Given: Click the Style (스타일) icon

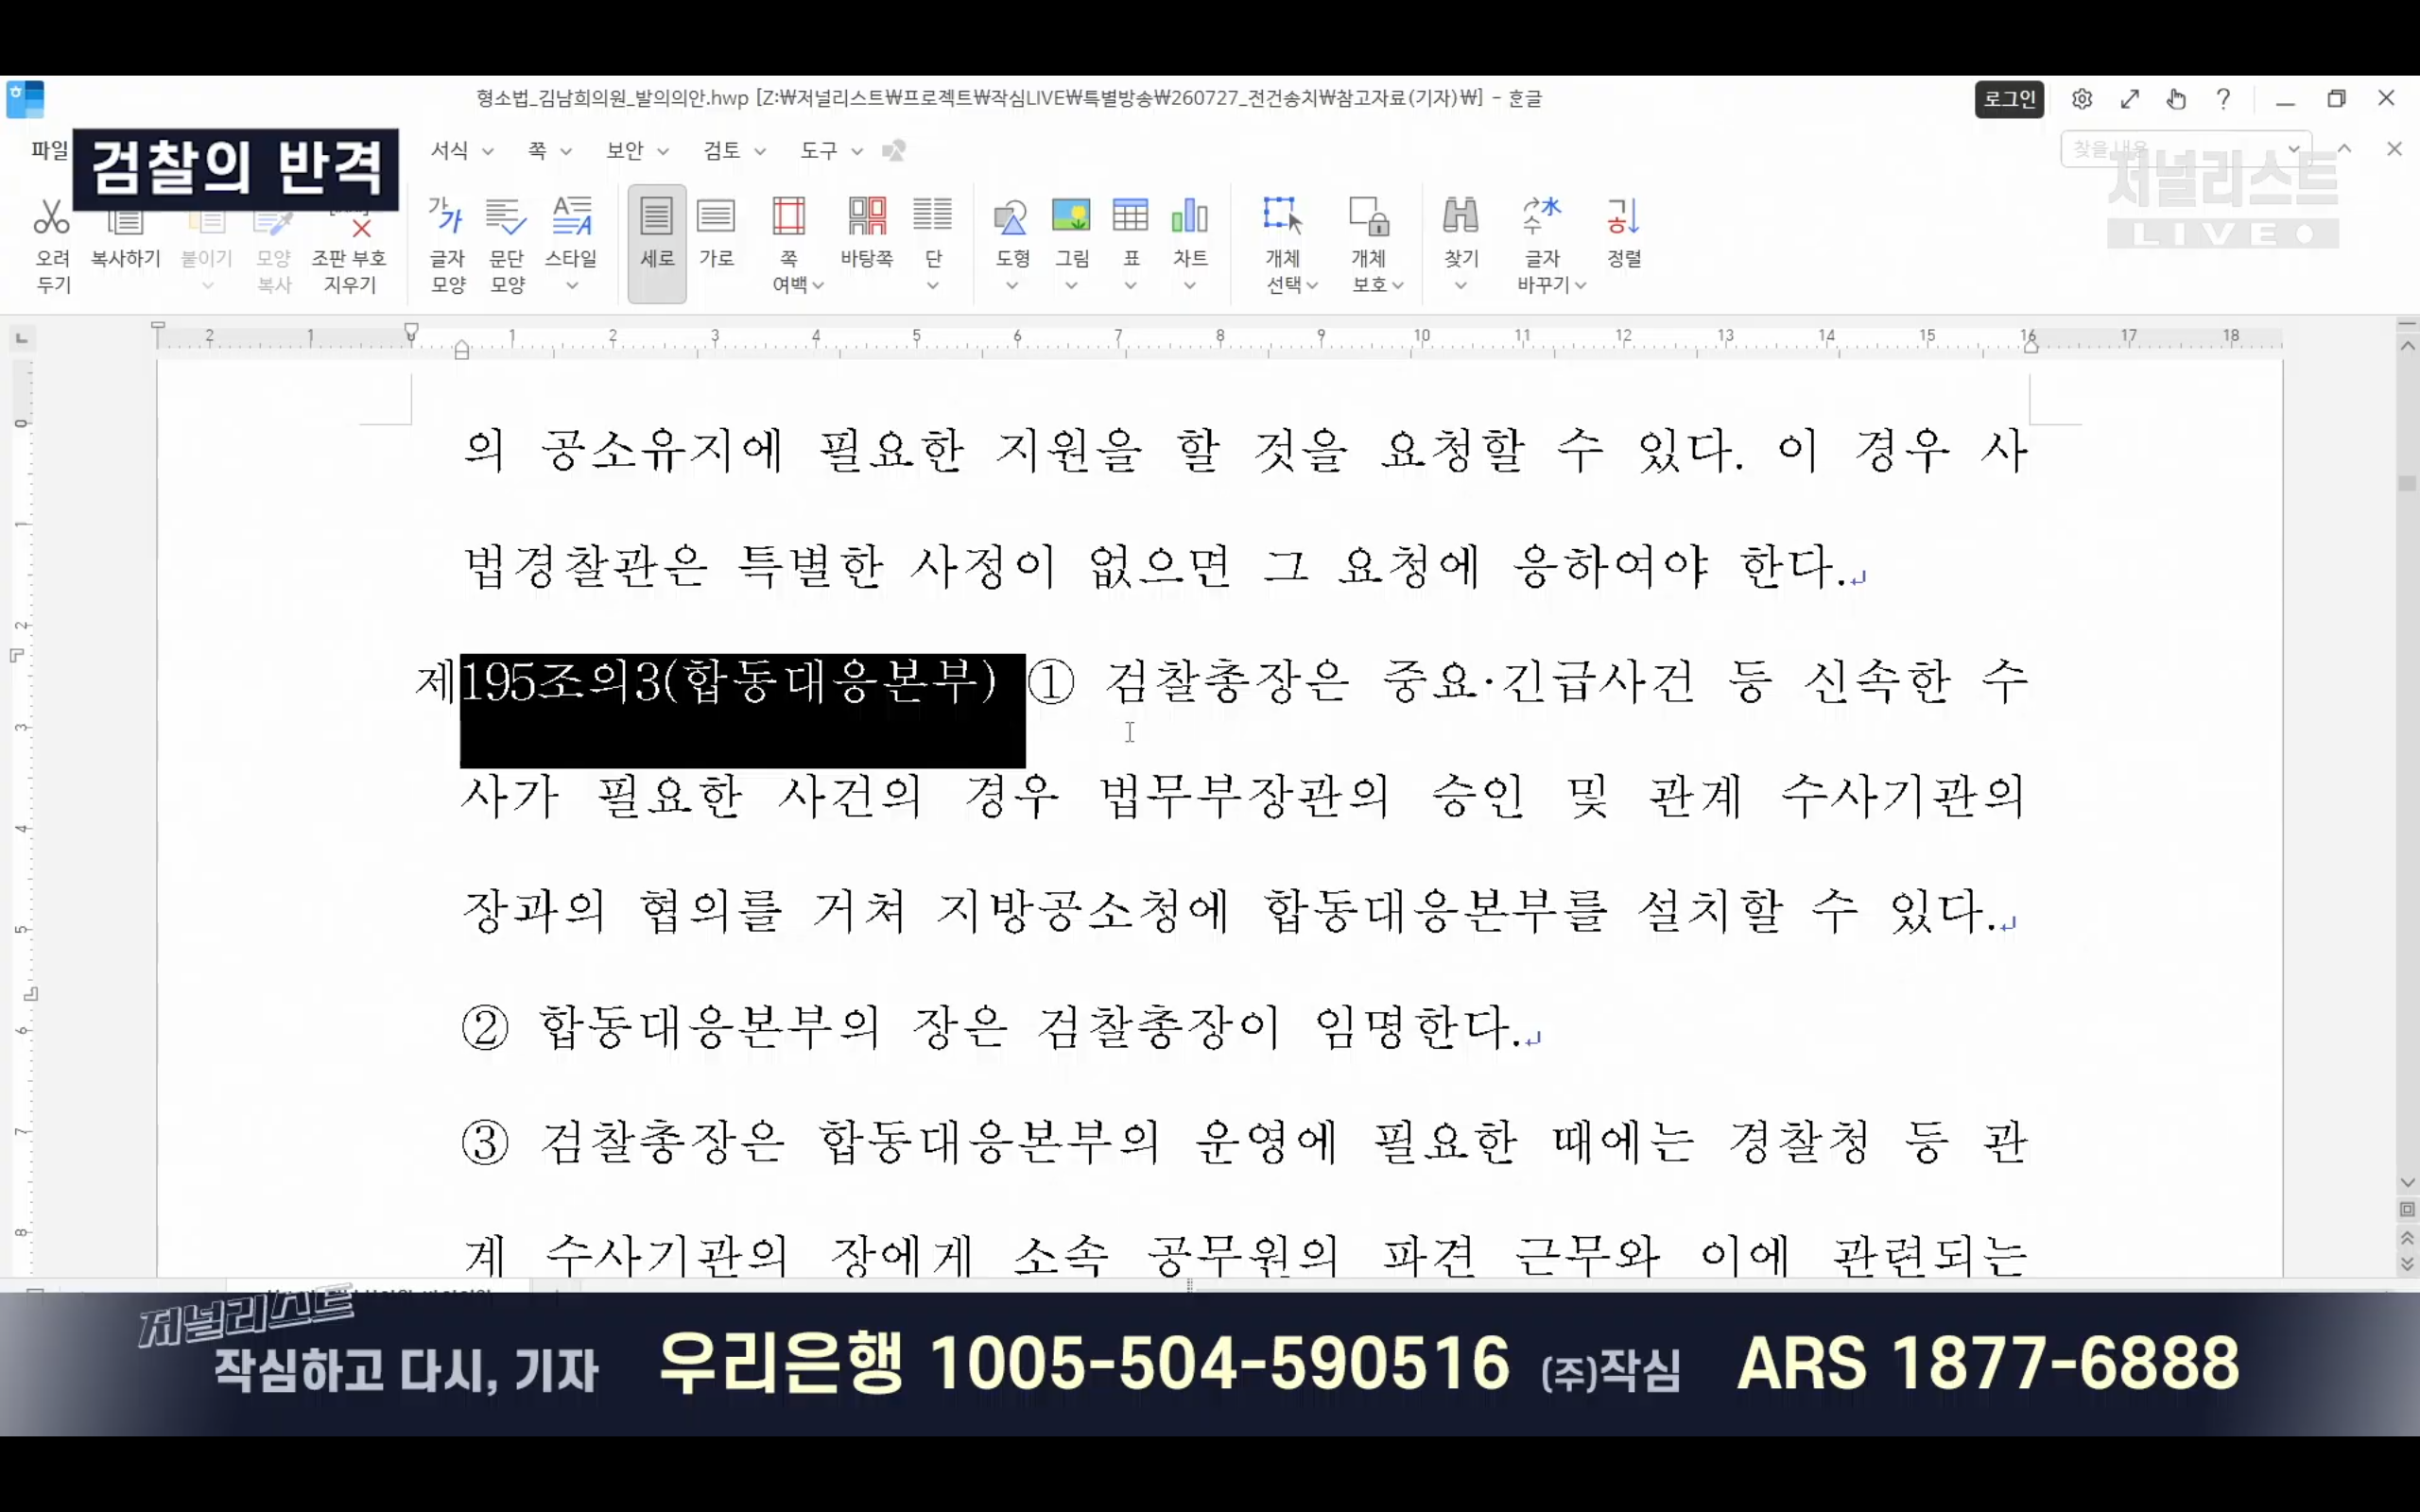Looking at the screenshot, I should pyautogui.click(x=571, y=215).
